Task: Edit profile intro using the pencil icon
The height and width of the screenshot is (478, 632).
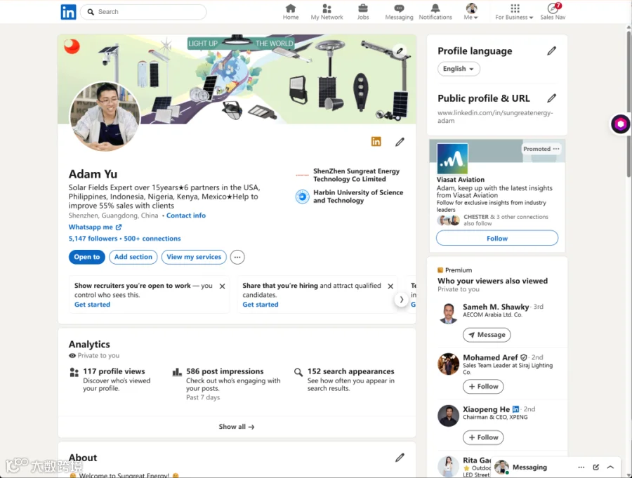Action: coord(400,142)
